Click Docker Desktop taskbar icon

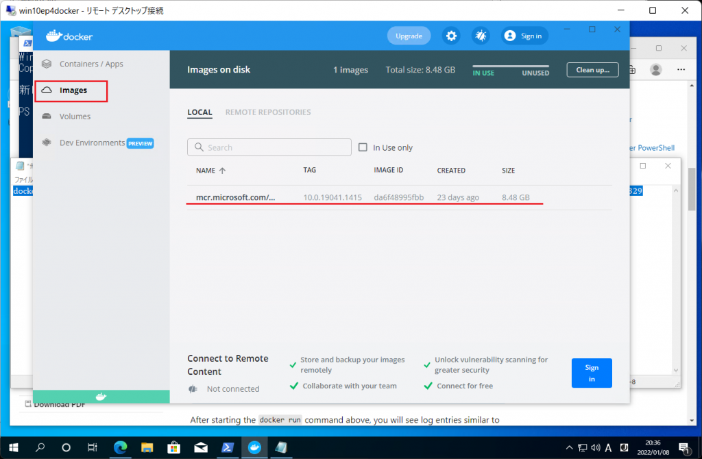(254, 447)
